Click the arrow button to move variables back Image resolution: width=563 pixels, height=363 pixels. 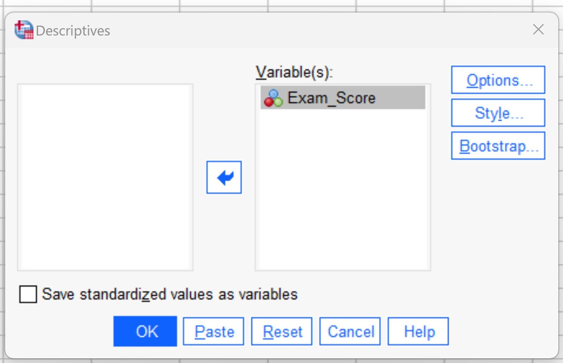pyautogui.click(x=224, y=178)
